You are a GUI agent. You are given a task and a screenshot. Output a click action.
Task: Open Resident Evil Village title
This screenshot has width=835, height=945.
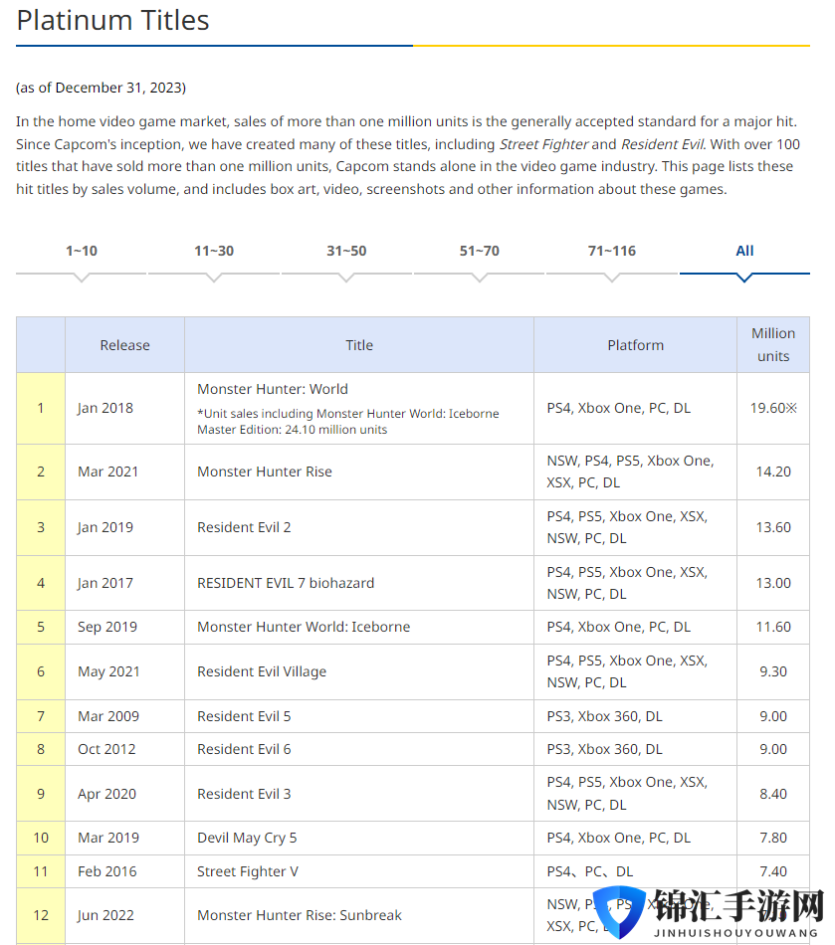[262, 671]
